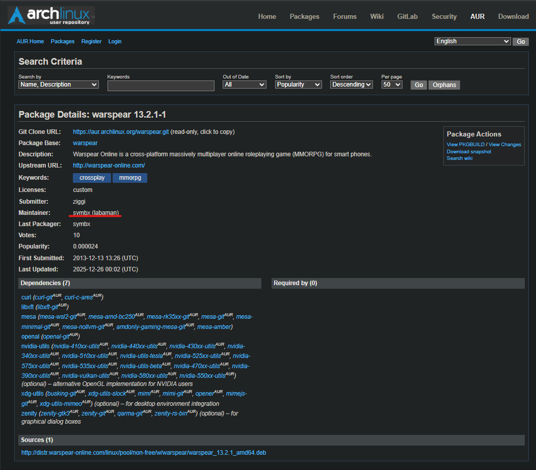
Task: Open the Register link
Action: coord(91,41)
